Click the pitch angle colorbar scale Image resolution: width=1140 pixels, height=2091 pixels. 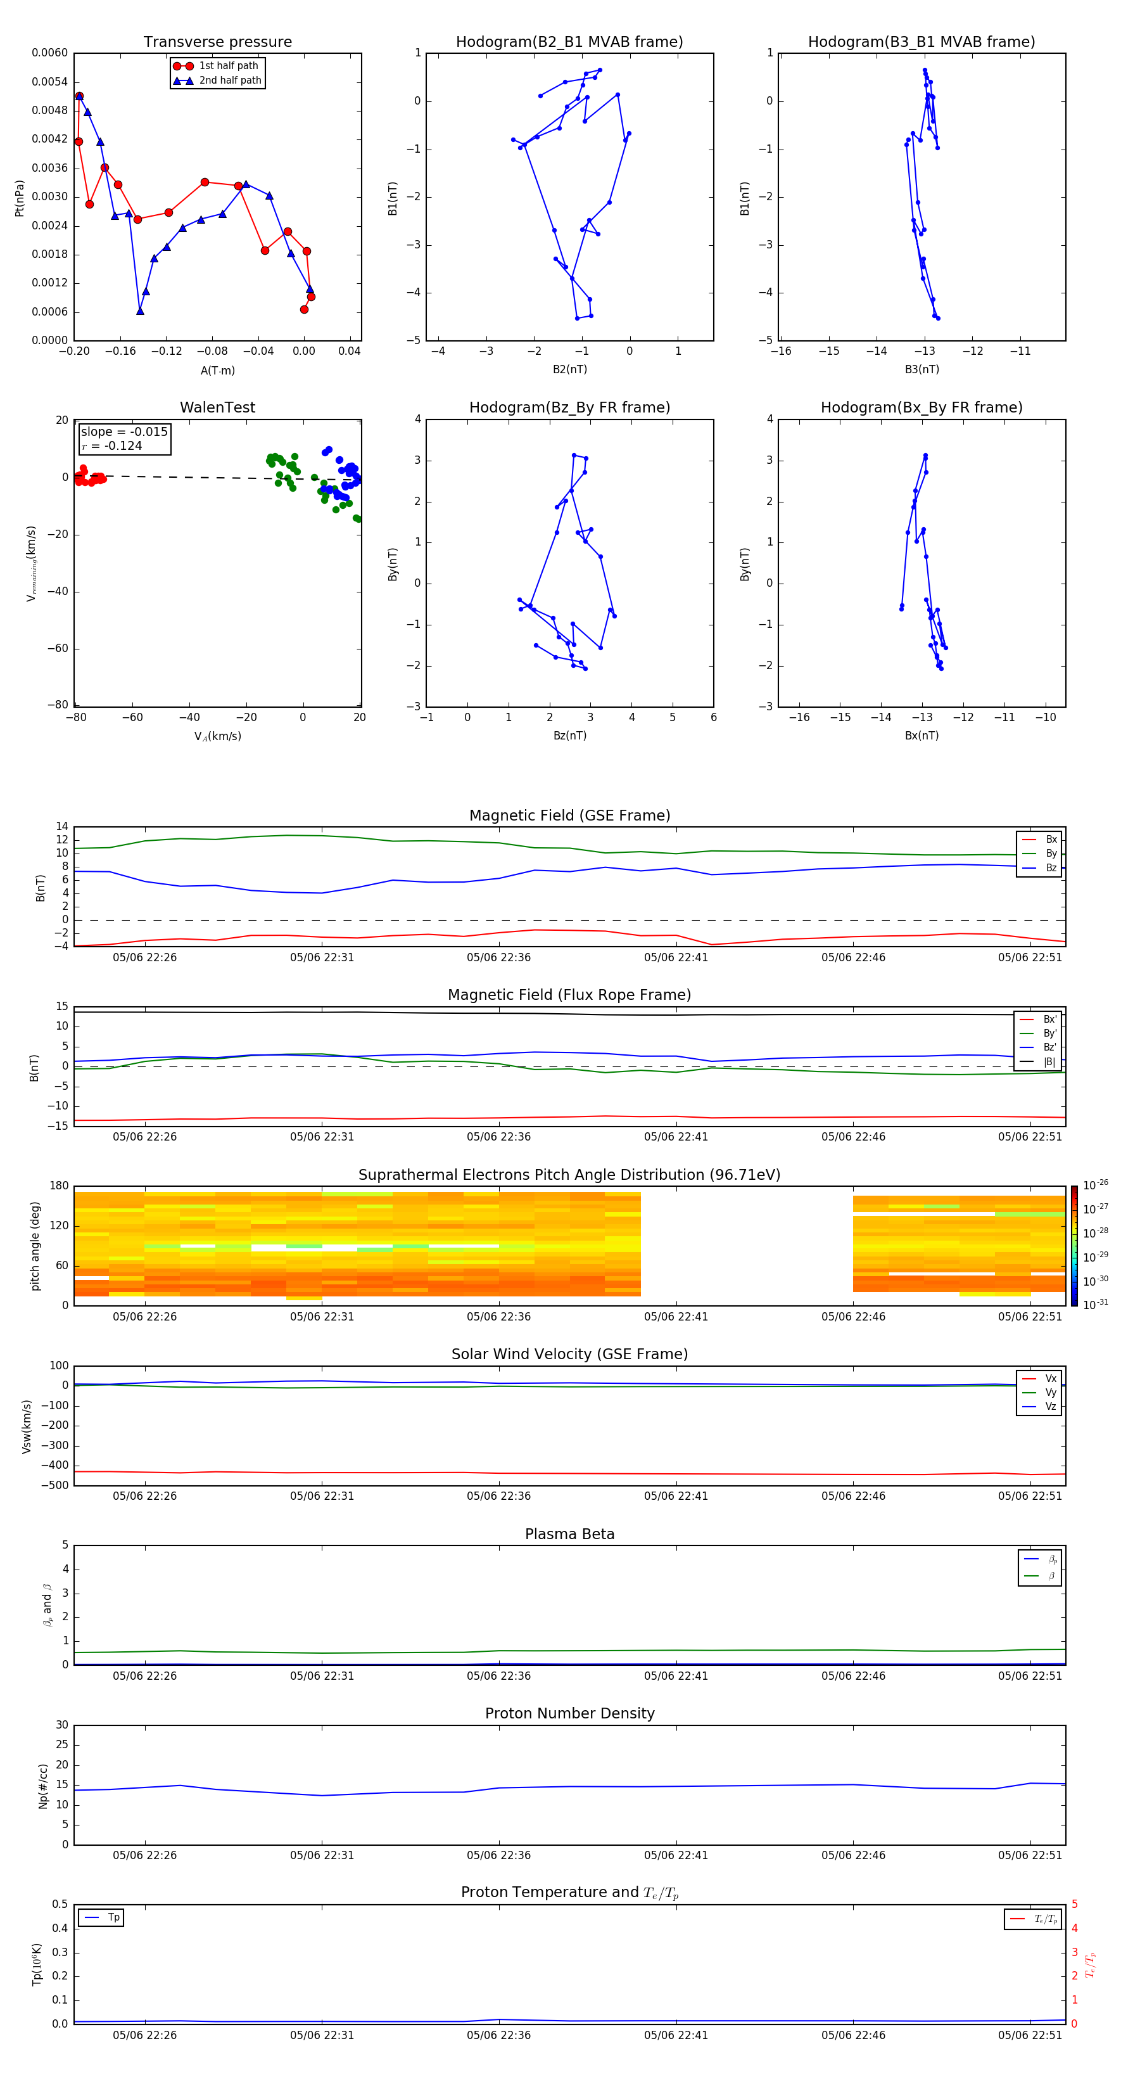coord(1074,1246)
